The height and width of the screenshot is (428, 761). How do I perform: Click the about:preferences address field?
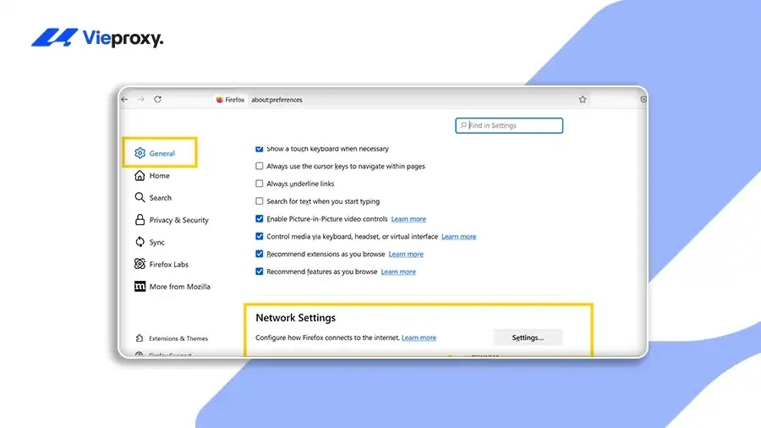click(x=276, y=100)
